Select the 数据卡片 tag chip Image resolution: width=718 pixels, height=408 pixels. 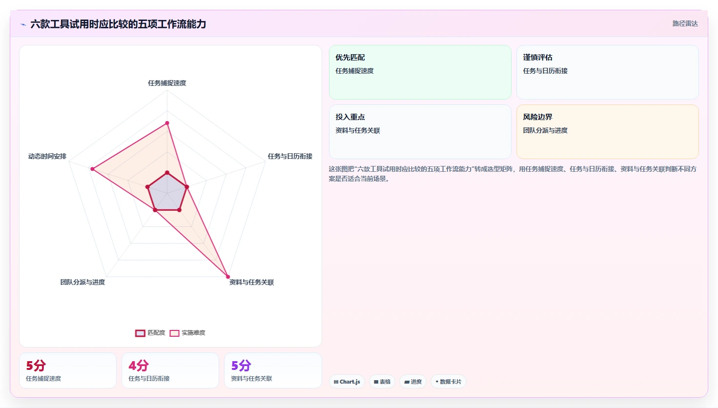(x=449, y=382)
